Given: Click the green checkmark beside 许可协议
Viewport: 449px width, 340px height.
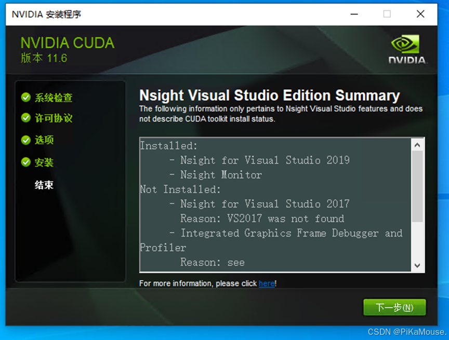Looking at the screenshot, I should tap(26, 117).
